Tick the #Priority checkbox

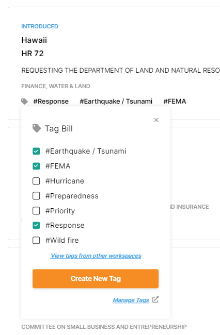pyautogui.click(x=36, y=211)
